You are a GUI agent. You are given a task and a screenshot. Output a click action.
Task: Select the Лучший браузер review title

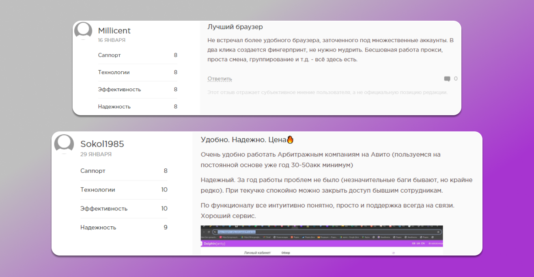(x=235, y=27)
